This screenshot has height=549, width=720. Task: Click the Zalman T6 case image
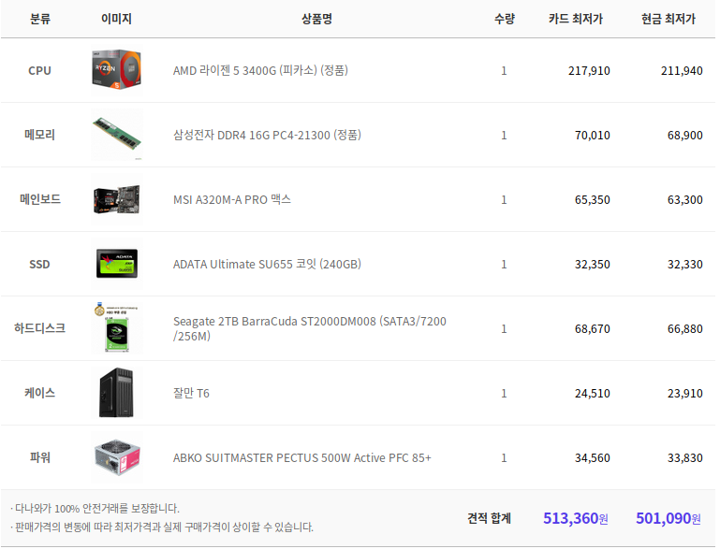click(117, 393)
